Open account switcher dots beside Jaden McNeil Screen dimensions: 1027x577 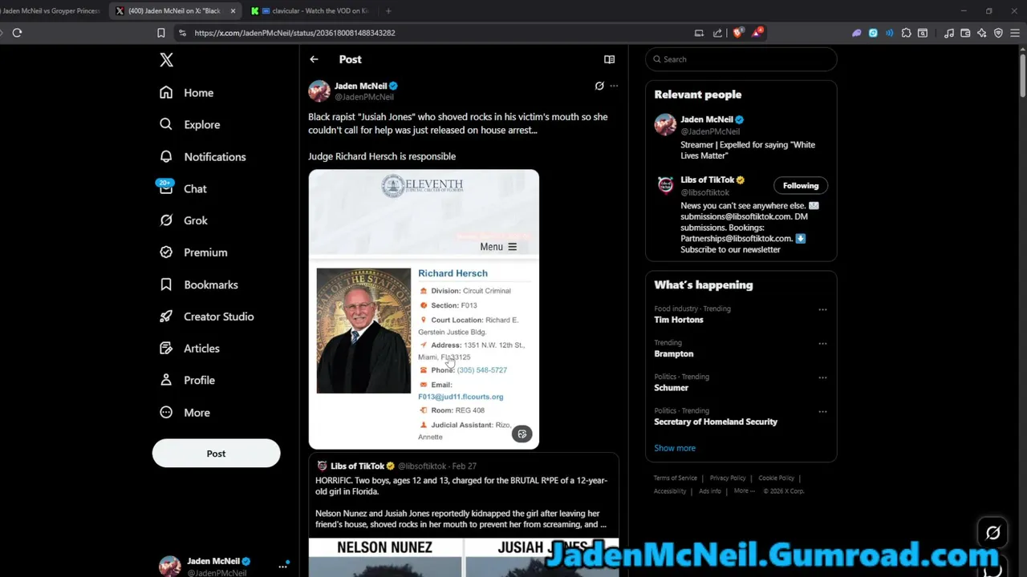tap(282, 566)
